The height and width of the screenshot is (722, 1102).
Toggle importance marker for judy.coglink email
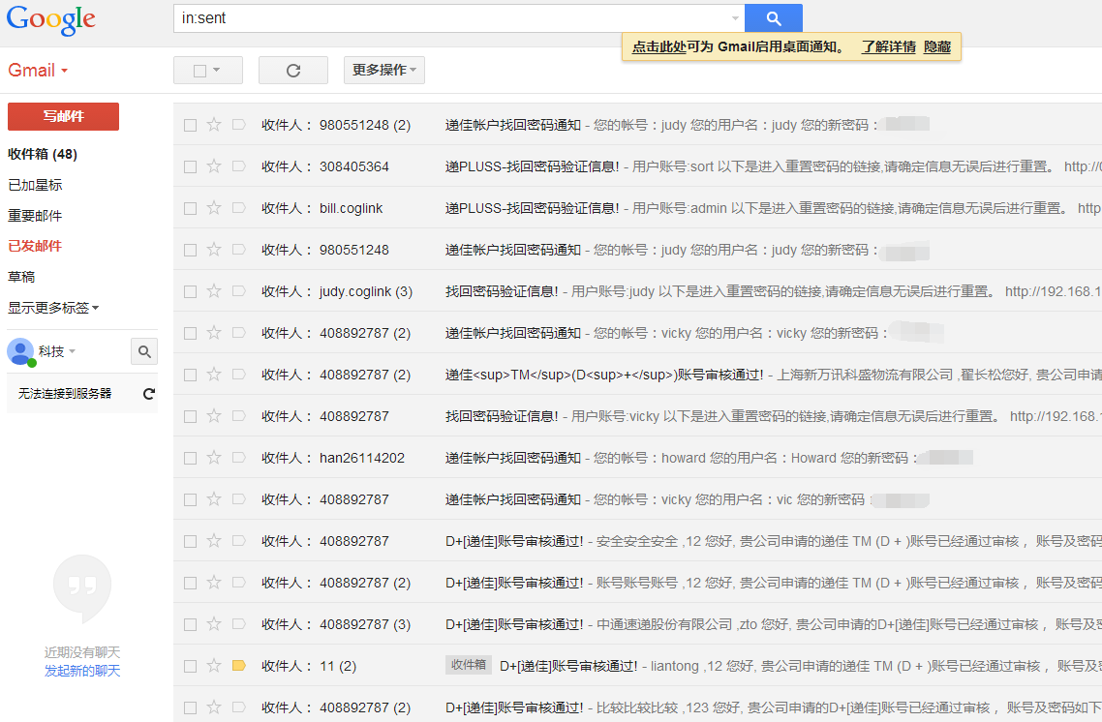(239, 291)
